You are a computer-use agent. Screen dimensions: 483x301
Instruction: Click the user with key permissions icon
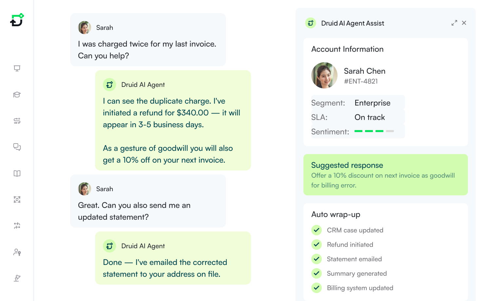tap(17, 252)
